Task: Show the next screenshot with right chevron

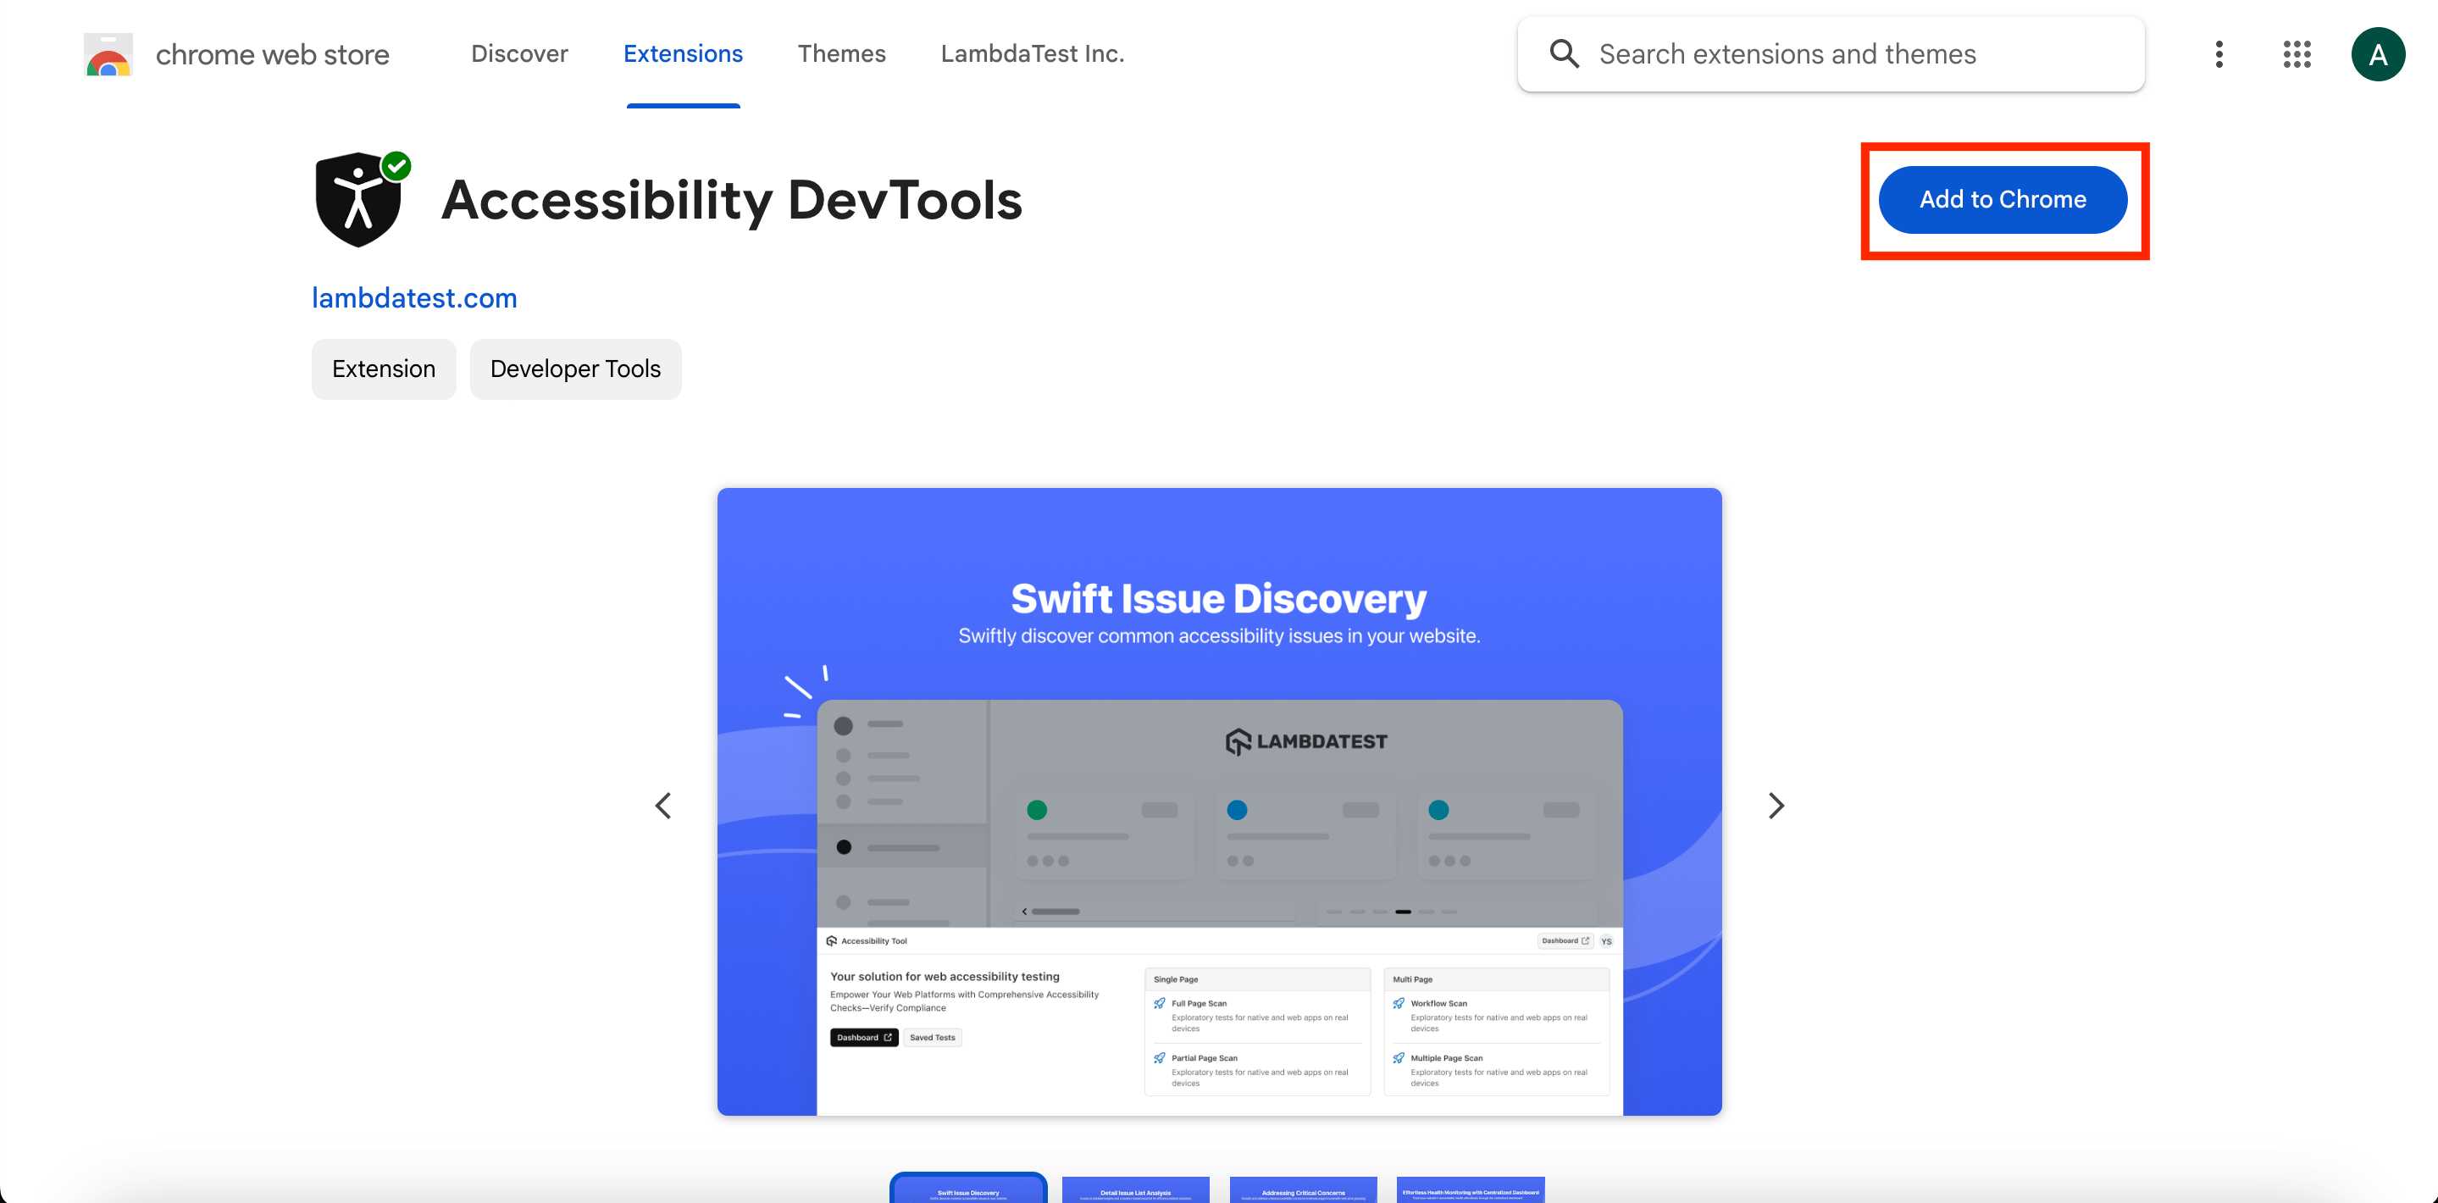Action: 1776,806
